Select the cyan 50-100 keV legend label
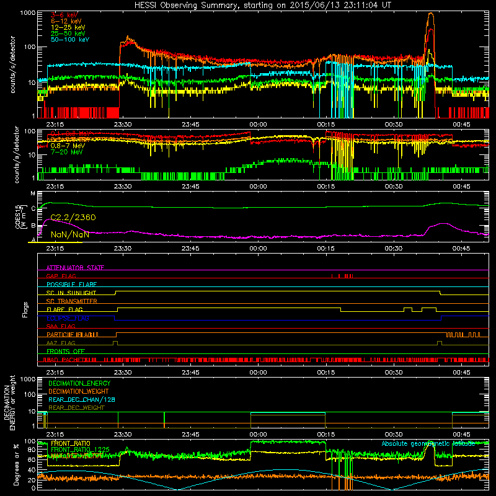 point(70,40)
